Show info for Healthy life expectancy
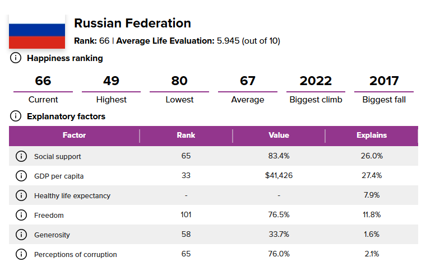Screen dimensions: 426x271 [x=21, y=195]
